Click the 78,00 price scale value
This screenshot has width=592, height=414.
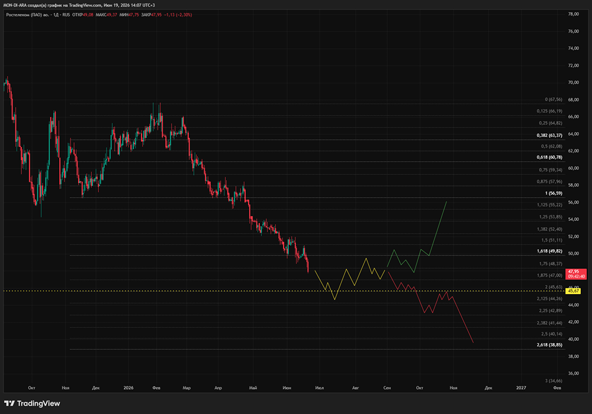(574, 14)
